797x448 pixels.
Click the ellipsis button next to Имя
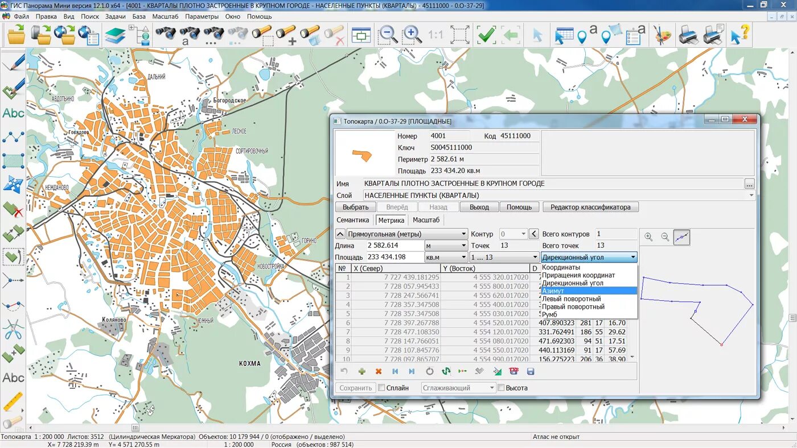750,184
